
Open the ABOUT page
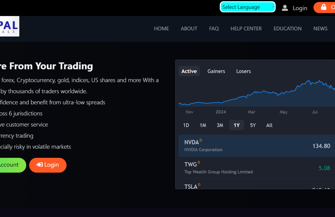point(189,29)
